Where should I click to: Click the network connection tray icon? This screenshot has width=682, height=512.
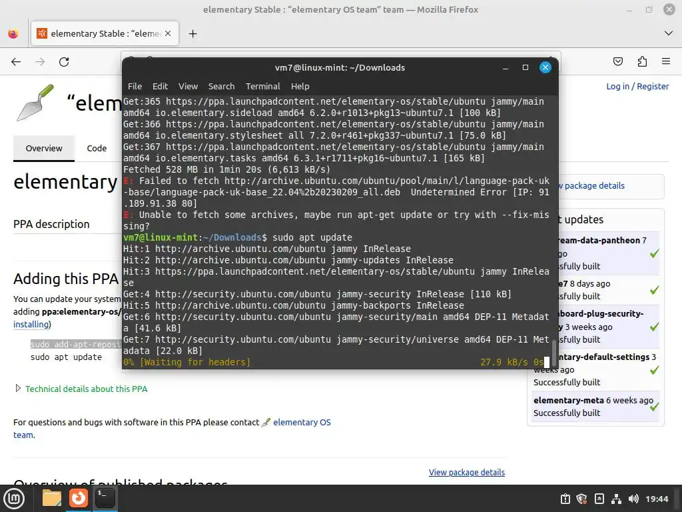(616, 499)
